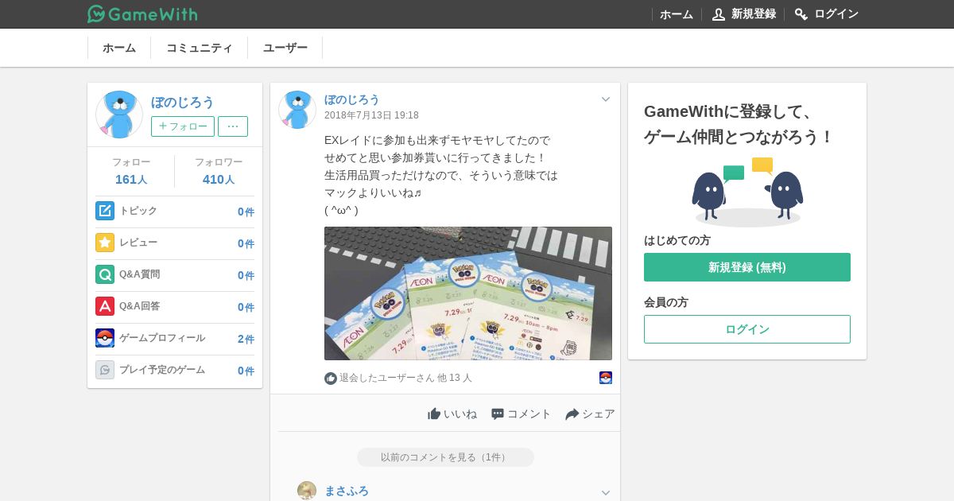Image resolution: width=954 pixels, height=501 pixels.
Task: Click the ゲームプロフィール count 2件
Action: pos(246,339)
